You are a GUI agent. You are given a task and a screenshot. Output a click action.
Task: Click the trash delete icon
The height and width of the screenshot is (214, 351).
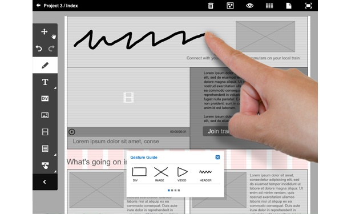coord(211,6)
